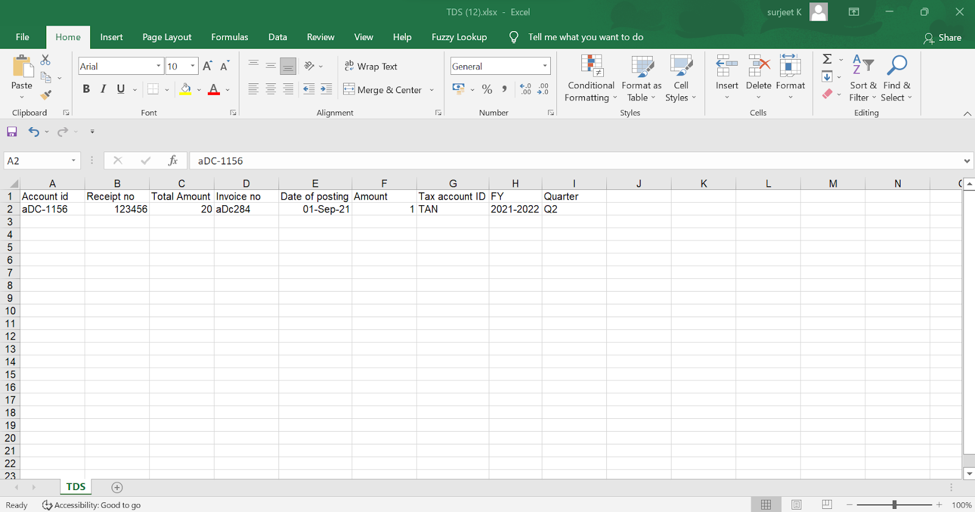
Task: Click the Format Painter brush icon
Action: point(46,95)
